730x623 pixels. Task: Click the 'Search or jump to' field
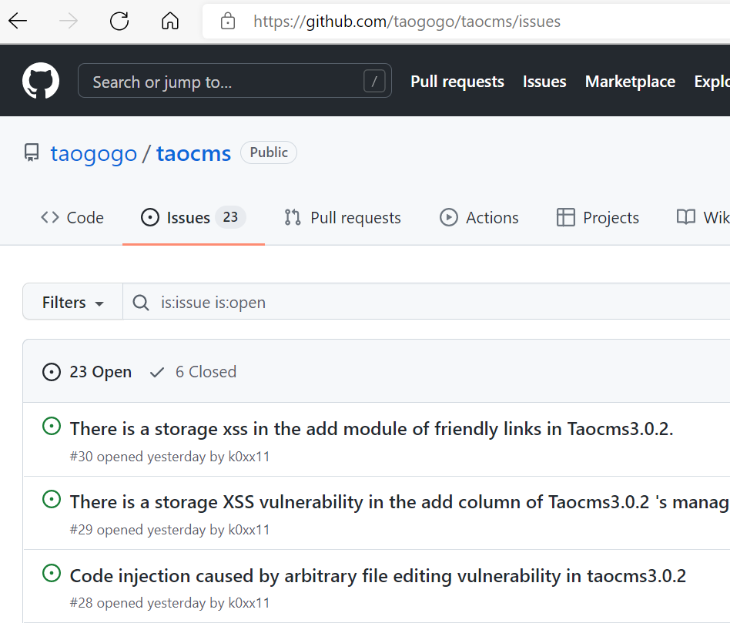click(223, 82)
